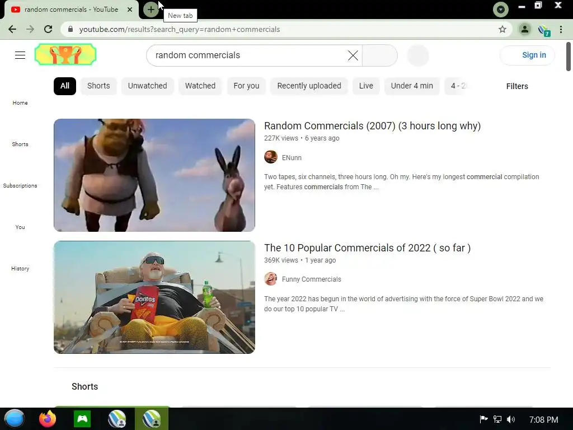This screenshot has height=430, width=573.
Task: Click the round voice search button
Action: pos(417,55)
